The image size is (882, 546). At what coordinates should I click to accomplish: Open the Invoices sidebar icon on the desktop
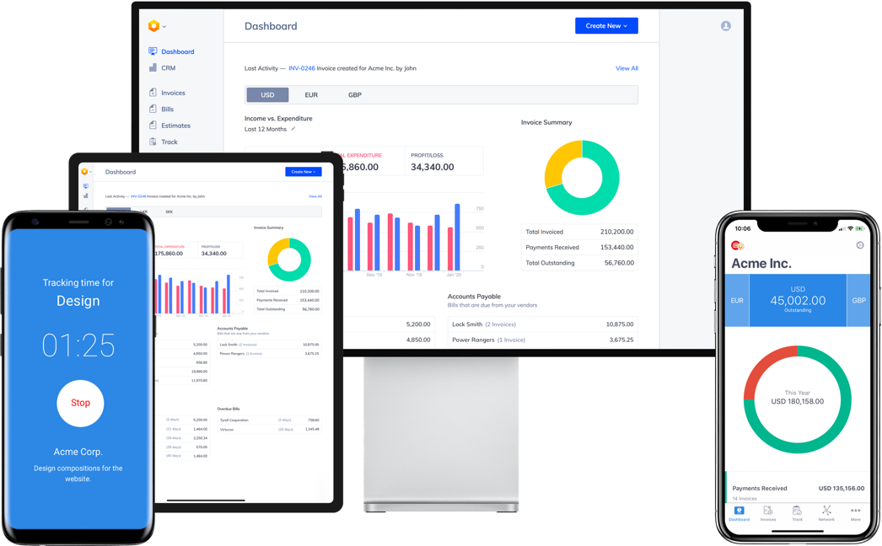(x=153, y=93)
